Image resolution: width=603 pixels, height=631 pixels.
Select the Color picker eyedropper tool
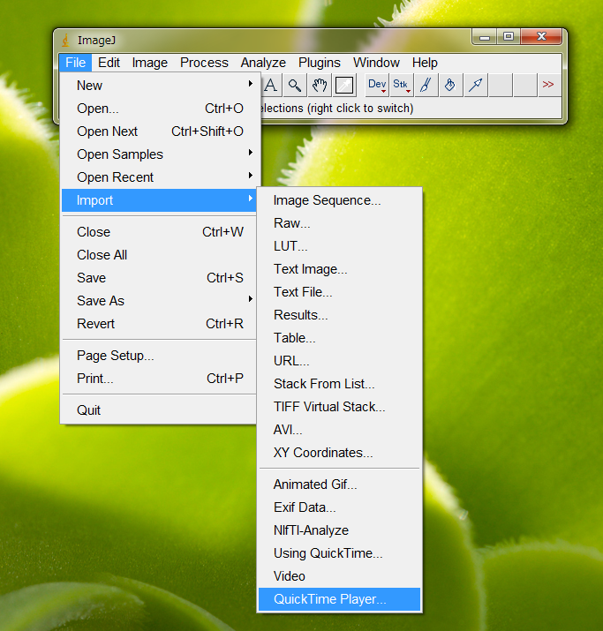click(x=344, y=85)
